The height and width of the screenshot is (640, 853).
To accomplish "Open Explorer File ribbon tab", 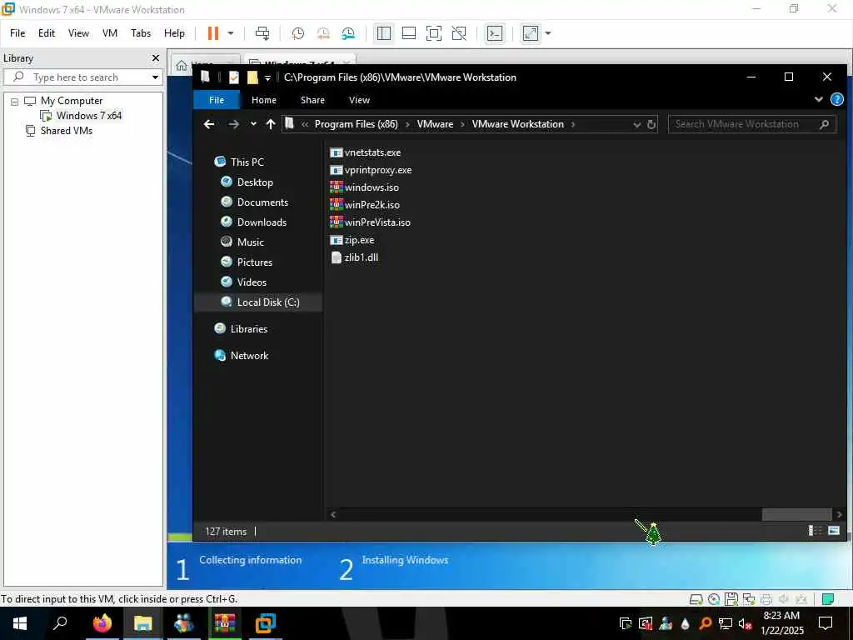I will coord(217,100).
